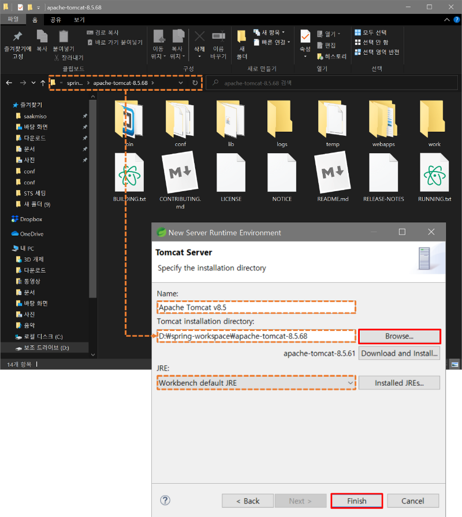Click the address bar refresh icon
462x517 pixels.
click(195, 83)
